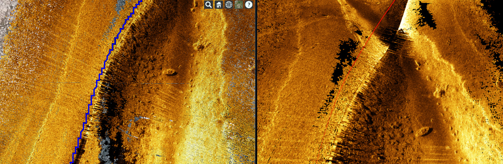503x164 pixels.
Task: Open the search magnifier tool
Action: click(208, 5)
